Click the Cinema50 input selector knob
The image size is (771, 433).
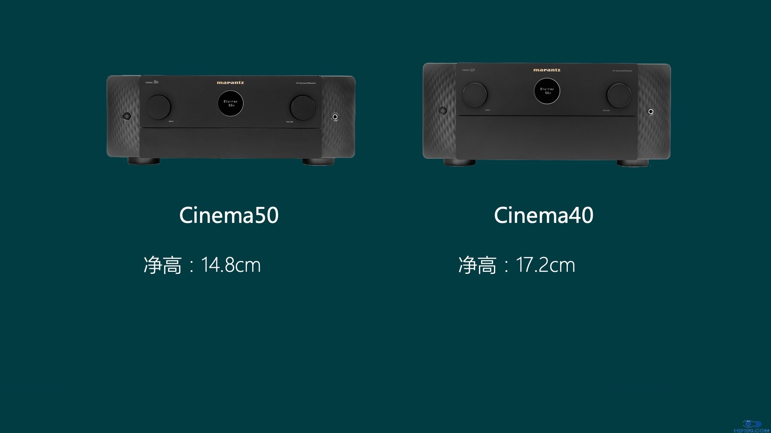click(x=158, y=107)
